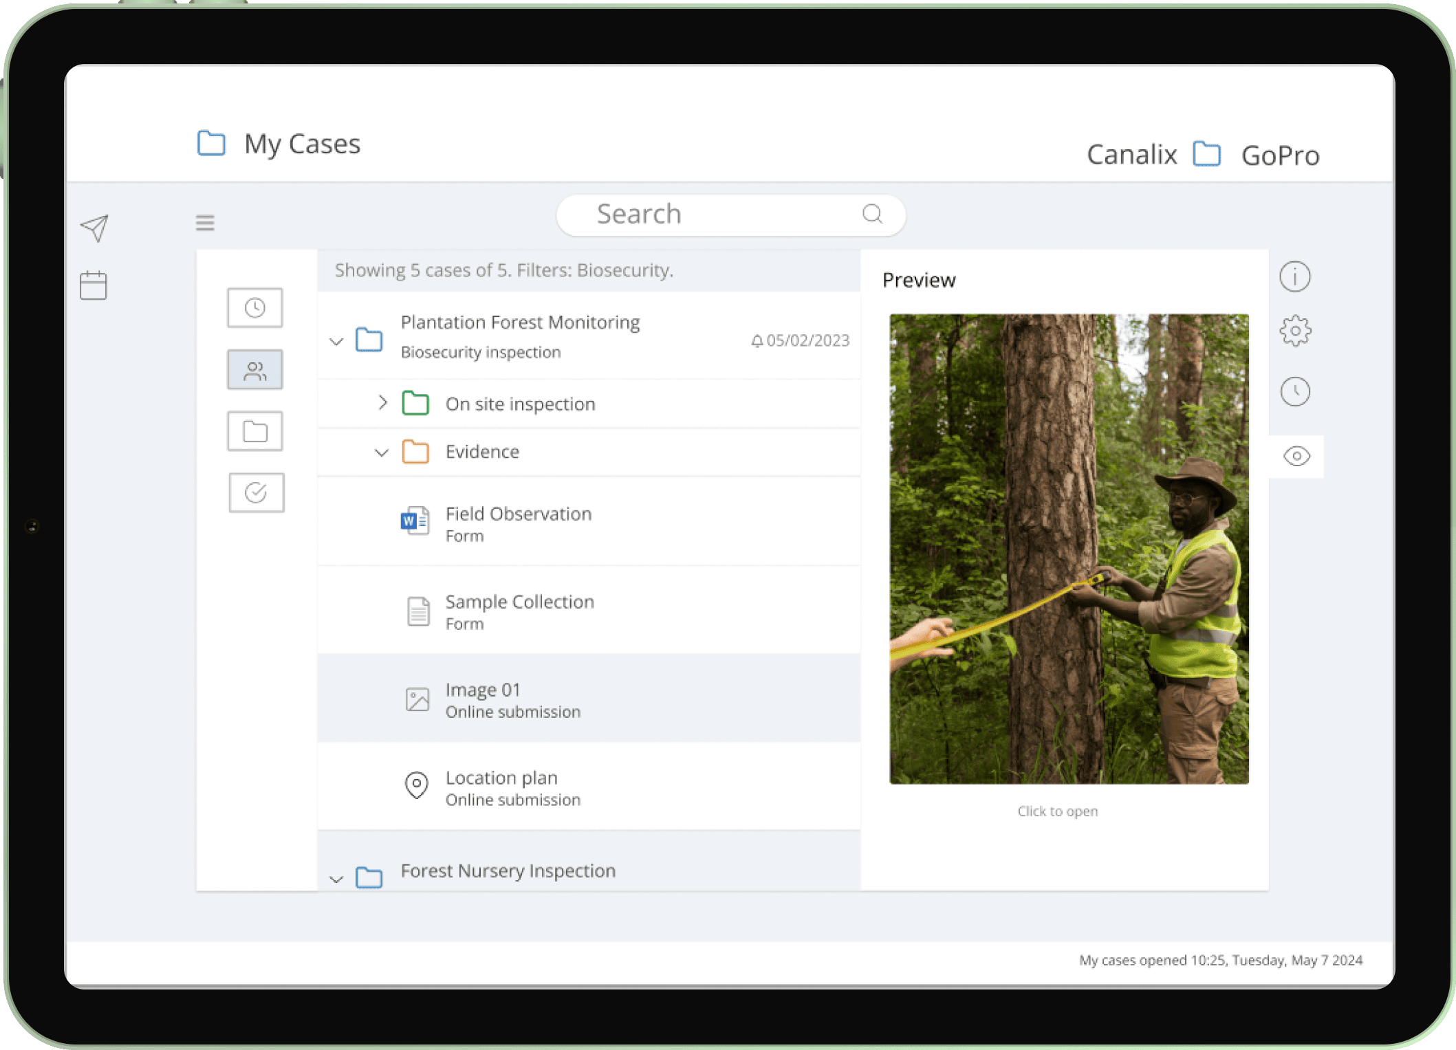Viewport: 1456px width, 1050px height.
Task: Select the folder filter button
Action: tap(255, 431)
